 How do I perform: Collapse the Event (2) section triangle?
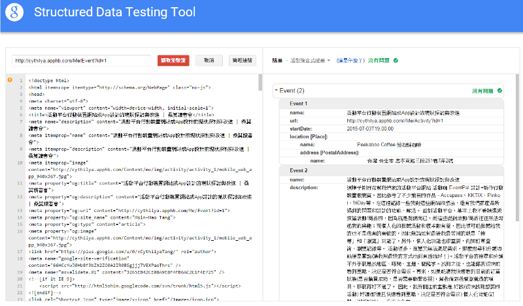point(277,91)
